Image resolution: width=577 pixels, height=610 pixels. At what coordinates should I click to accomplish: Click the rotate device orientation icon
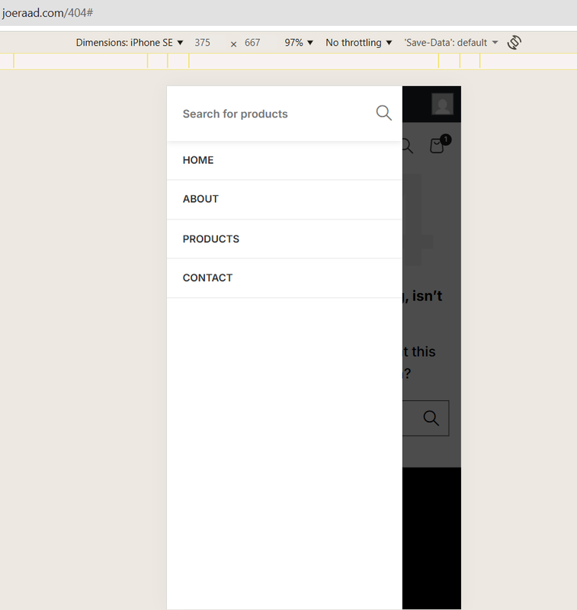tap(514, 43)
